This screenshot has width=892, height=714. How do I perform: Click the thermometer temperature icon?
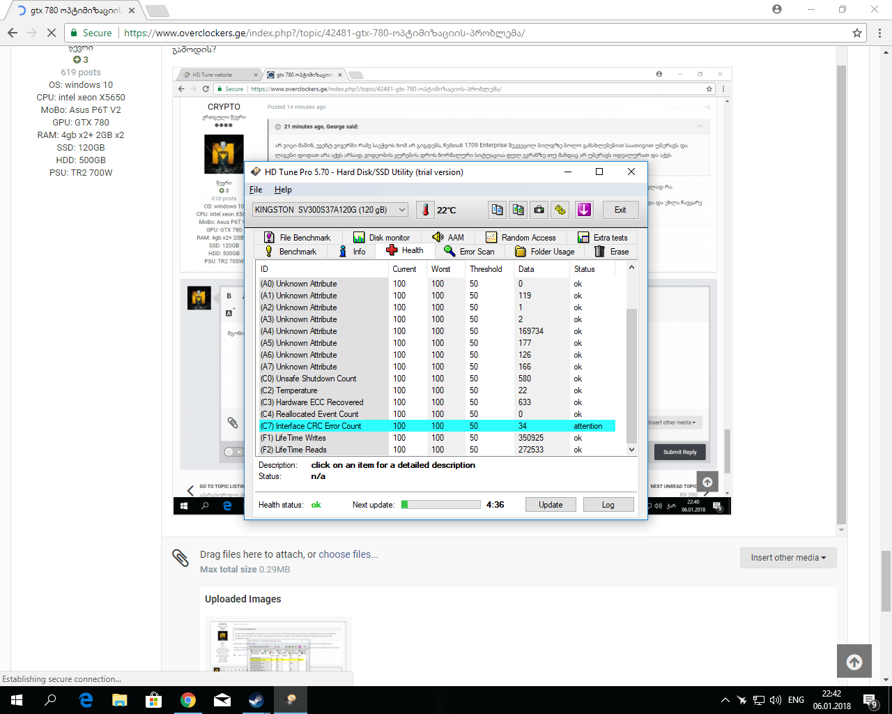click(x=425, y=210)
